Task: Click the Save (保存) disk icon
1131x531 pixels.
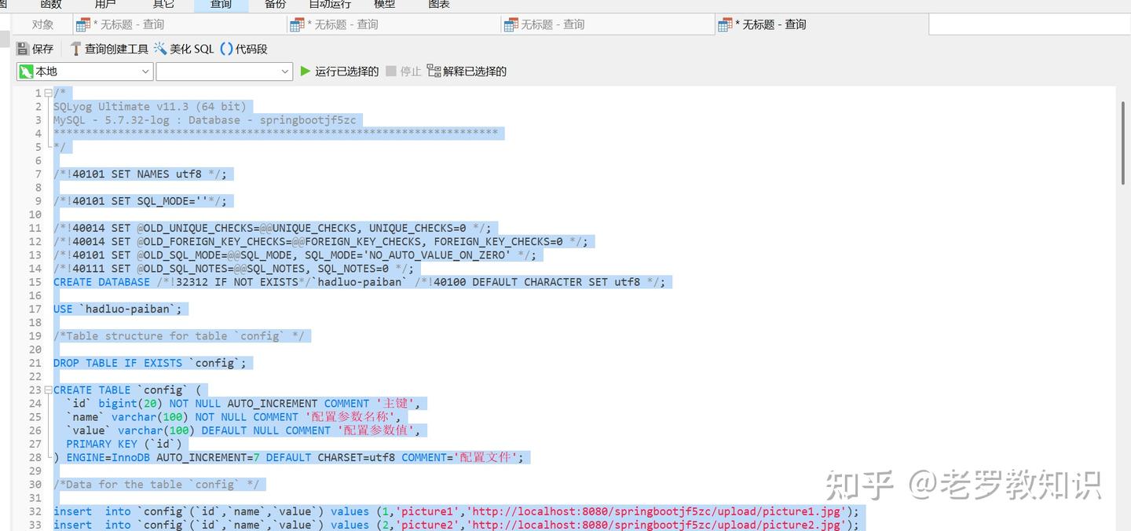Action: (x=23, y=49)
